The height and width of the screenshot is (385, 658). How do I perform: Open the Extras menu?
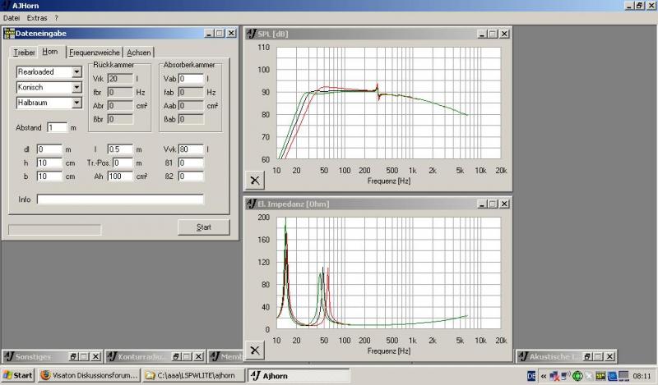(x=37, y=17)
